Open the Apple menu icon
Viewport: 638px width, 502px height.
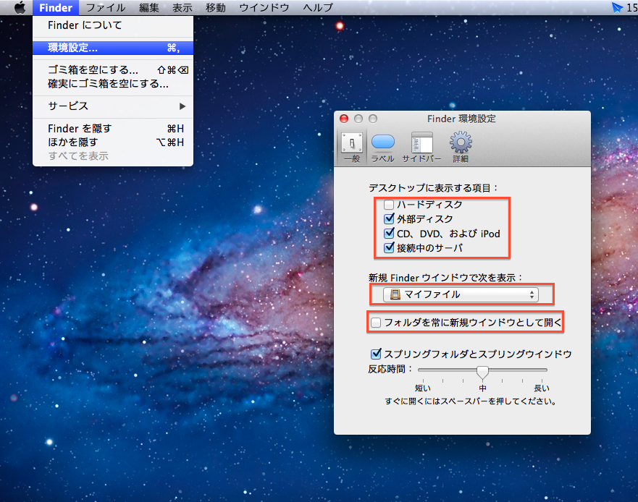(19, 7)
